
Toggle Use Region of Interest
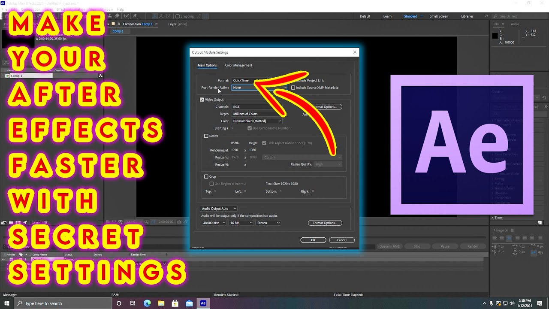point(211,184)
